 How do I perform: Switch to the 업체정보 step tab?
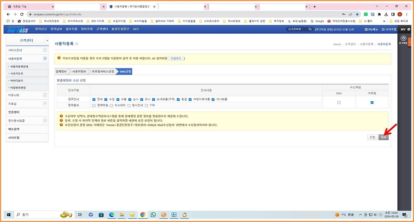(x=61, y=71)
